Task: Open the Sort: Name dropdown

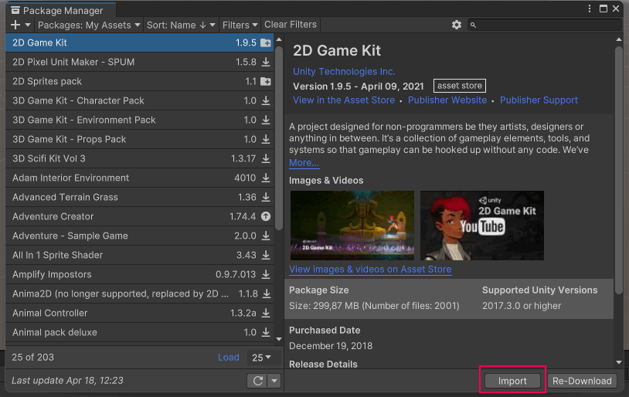Action: 181,25
